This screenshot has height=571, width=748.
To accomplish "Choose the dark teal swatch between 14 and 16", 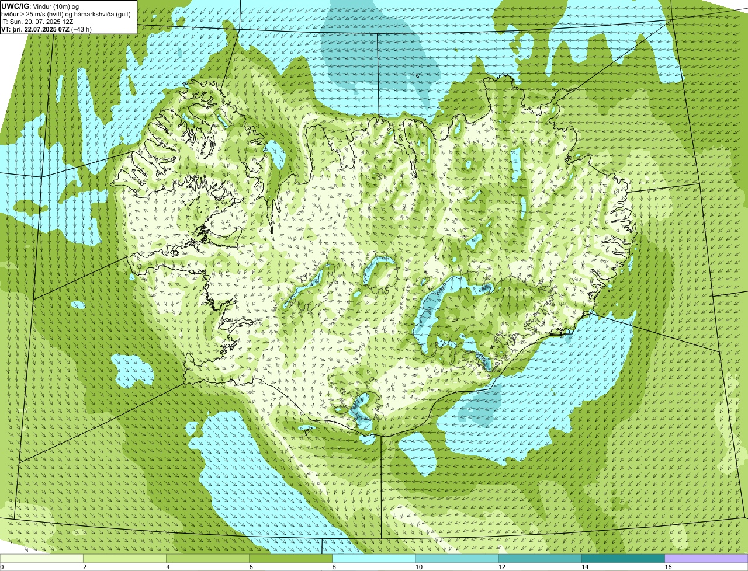I will [x=623, y=559].
